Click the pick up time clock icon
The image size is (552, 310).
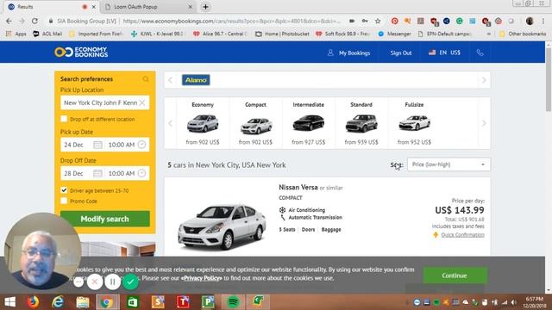pos(141,145)
